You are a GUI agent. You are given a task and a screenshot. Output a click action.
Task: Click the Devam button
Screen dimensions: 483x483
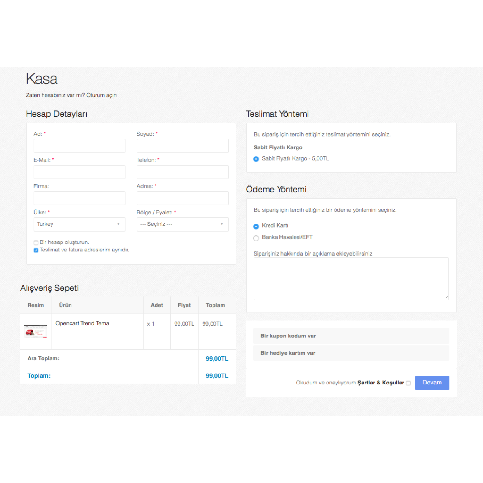coord(432,383)
